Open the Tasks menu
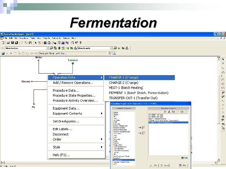226x169 pixels. coord(33,38)
